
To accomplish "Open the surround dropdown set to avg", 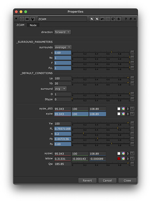I will pos(60,89).
